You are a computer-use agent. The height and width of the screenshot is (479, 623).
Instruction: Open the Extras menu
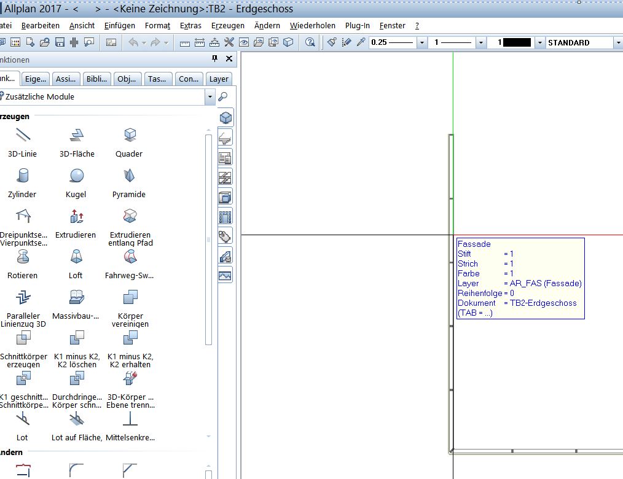pos(190,25)
